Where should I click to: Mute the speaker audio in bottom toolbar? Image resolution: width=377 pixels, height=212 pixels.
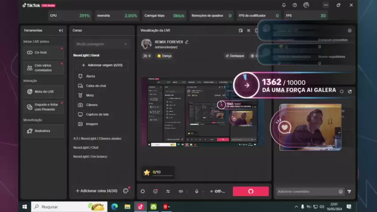pos(181,191)
